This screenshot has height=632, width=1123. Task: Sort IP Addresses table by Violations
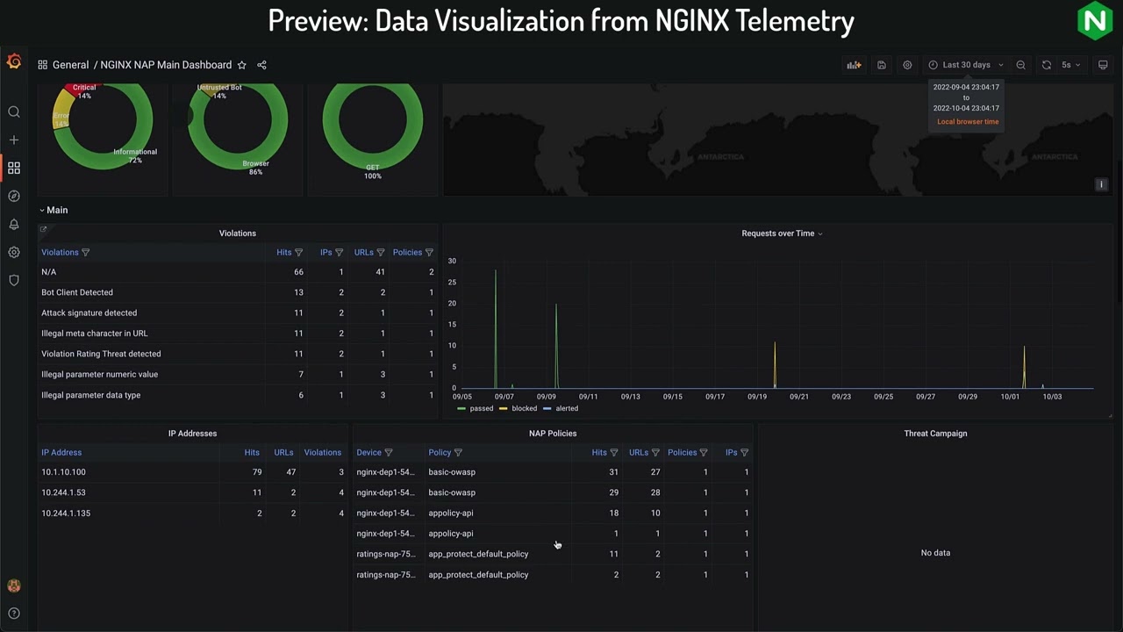coord(322,453)
